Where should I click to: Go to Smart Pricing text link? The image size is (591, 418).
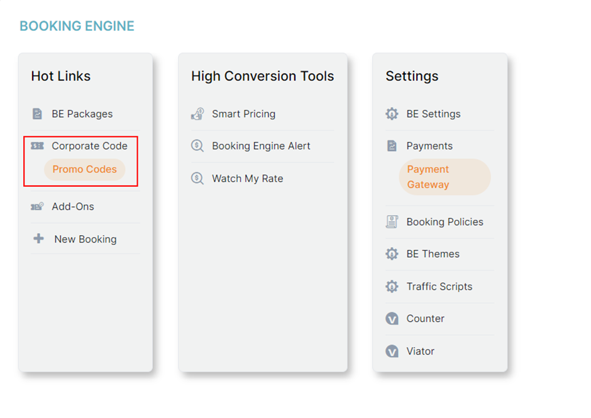243,114
